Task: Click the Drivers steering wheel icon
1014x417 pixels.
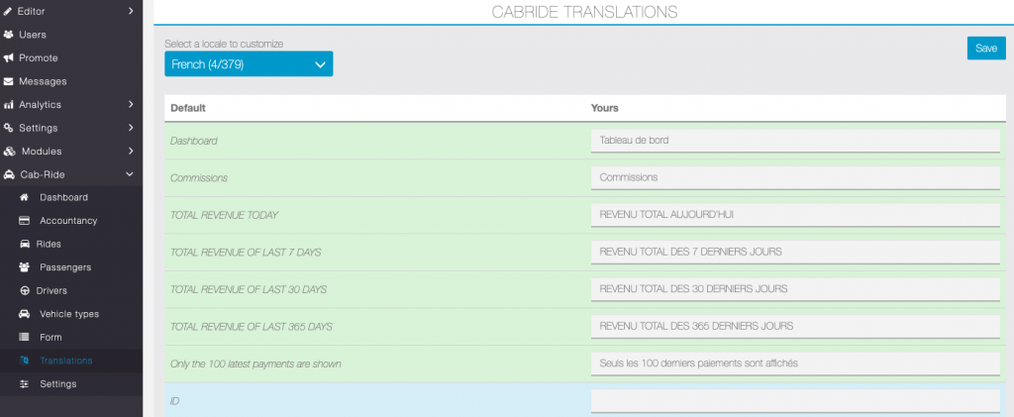Action: tap(25, 290)
